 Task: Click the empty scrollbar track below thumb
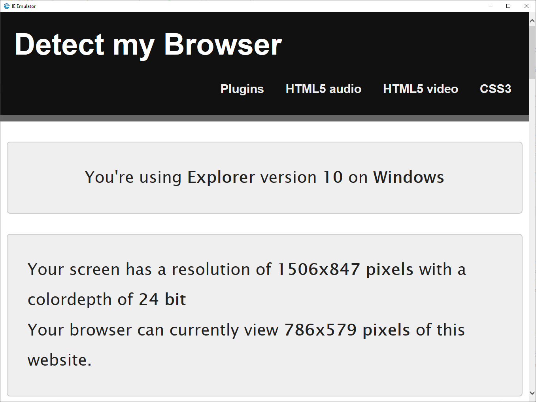pos(532,233)
